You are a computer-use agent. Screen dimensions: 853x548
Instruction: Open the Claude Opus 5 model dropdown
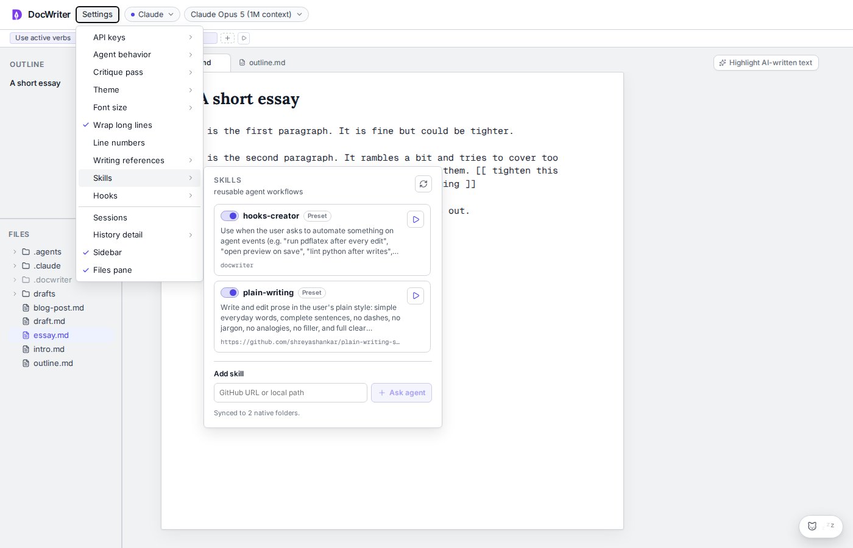tap(246, 15)
